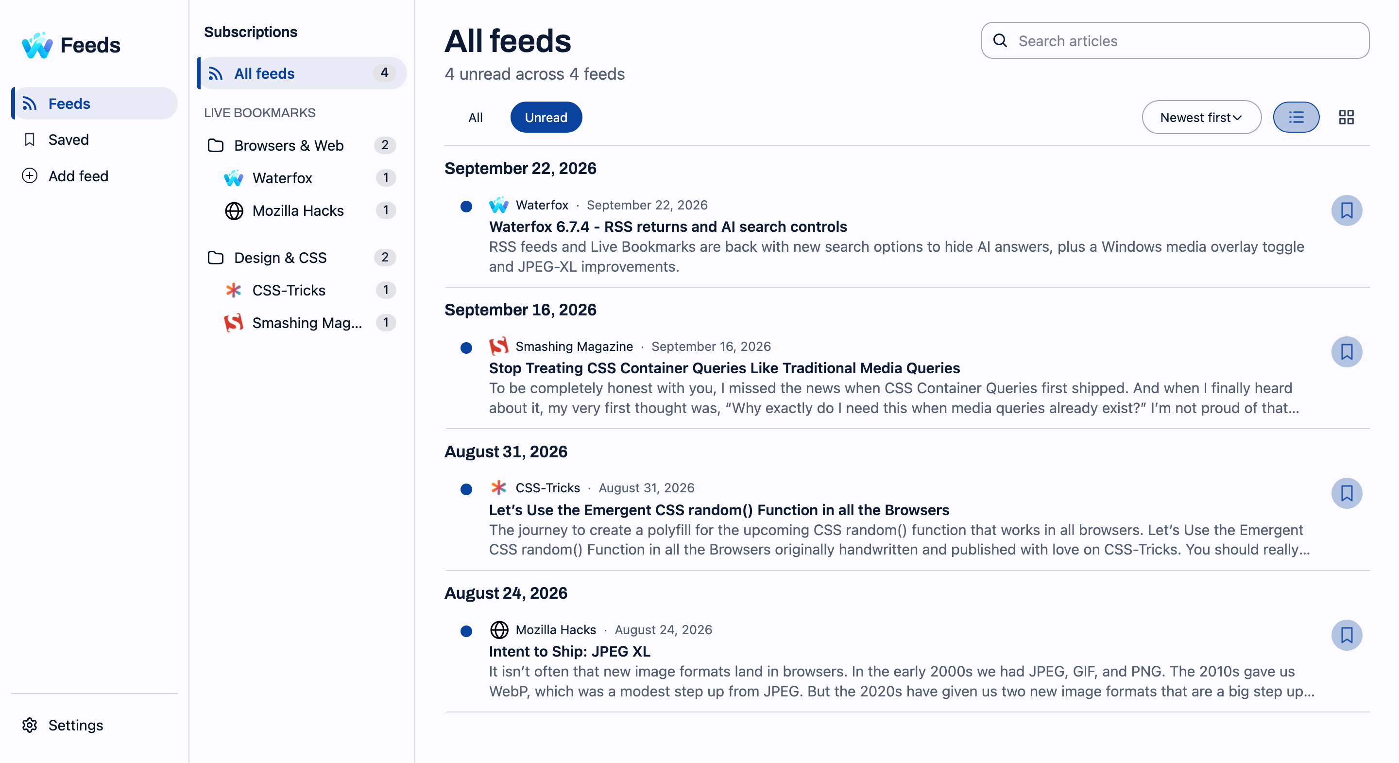
Task: Click the Waterfox Feeds logo icon
Action: pyautogui.click(x=37, y=45)
